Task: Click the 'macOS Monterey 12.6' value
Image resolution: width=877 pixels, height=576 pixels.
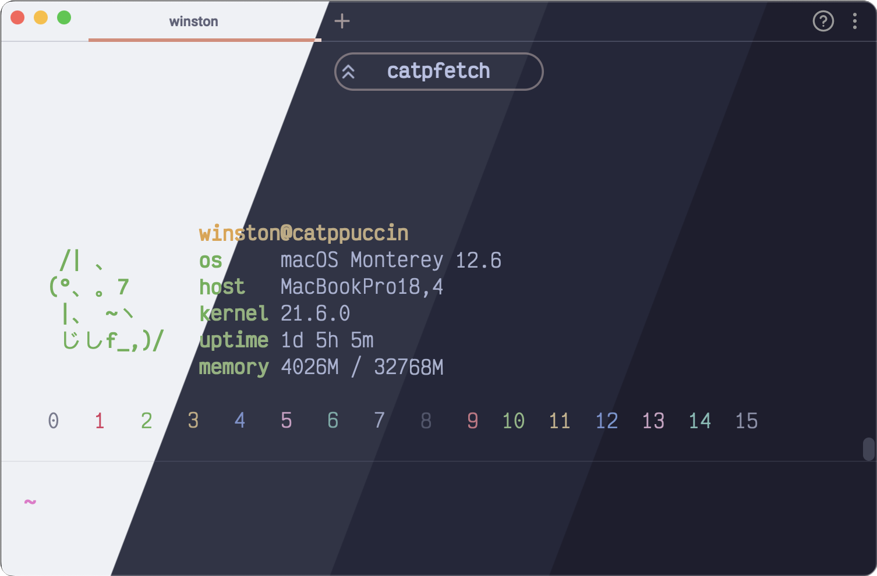Action: pos(391,260)
